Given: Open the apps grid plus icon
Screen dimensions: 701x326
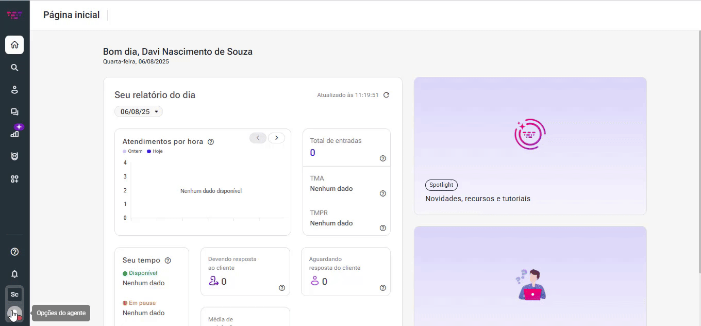Looking at the screenshot, I should (x=14, y=179).
